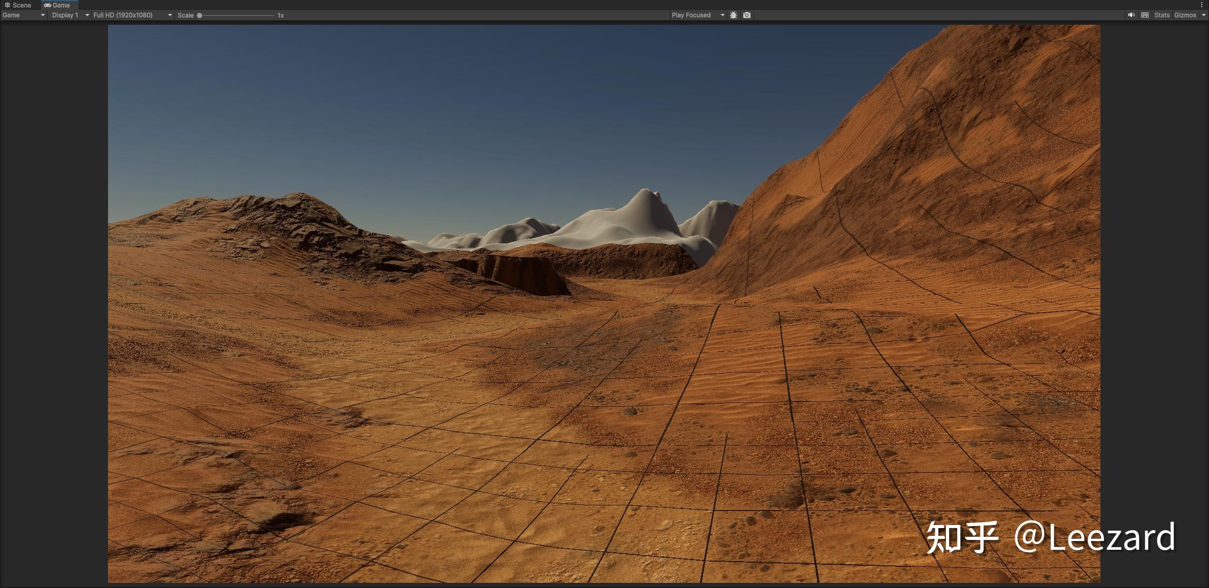
Task: Click the camera capture icon in the toolbar
Action: 746,15
